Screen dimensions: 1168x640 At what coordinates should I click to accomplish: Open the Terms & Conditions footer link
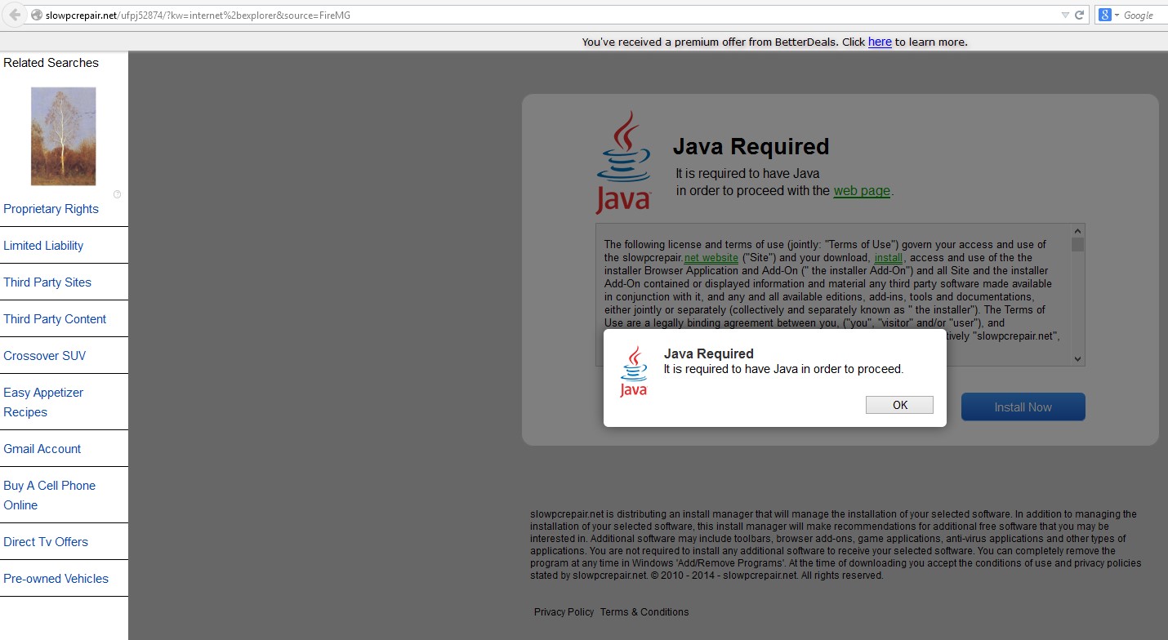point(644,612)
